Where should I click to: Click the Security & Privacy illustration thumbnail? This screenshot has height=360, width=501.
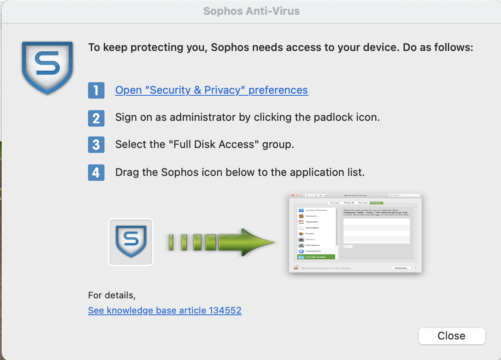tap(355, 232)
